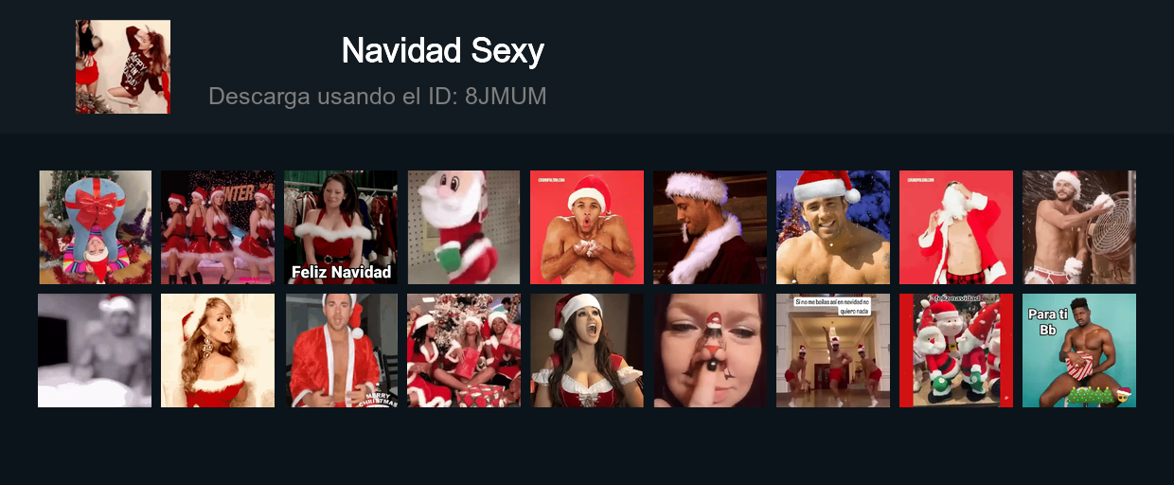Open the Navidad Sexy pack cover image

(x=123, y=66)
